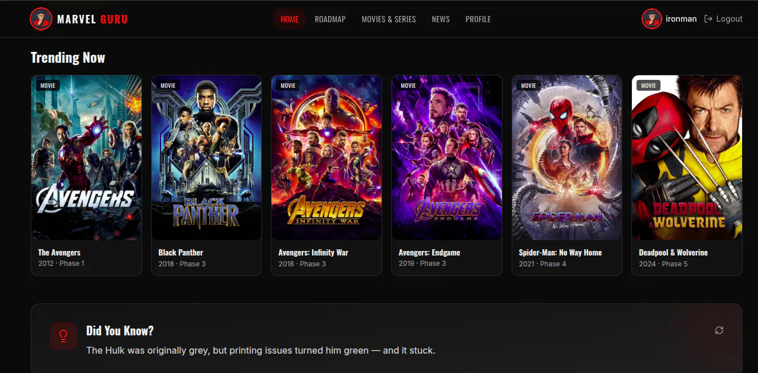Open Avengers: Infinity War poster
The height and width of the screenshot is (373, 758).
(x=326, y=157)
